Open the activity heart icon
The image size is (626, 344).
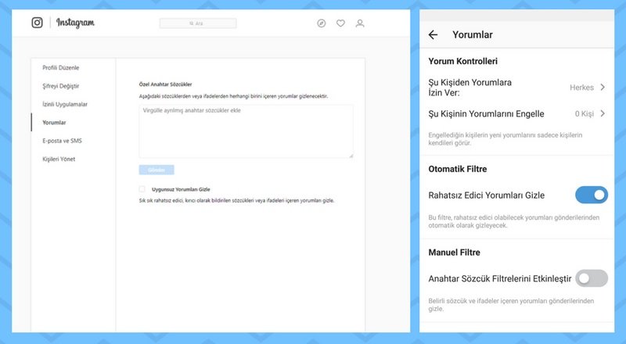340,23
